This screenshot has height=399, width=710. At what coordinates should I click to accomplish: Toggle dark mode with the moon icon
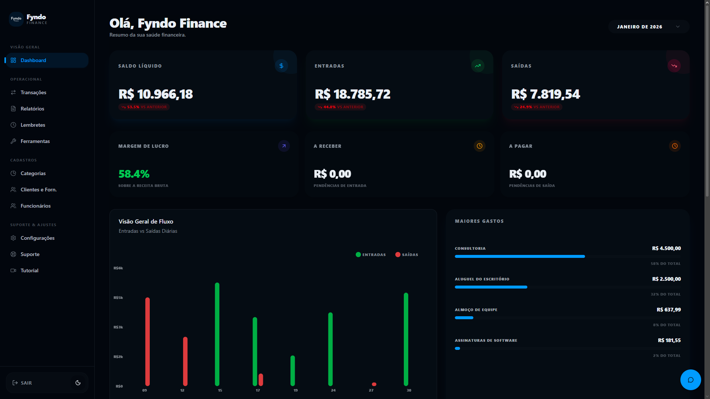click(x=78, y=383)
